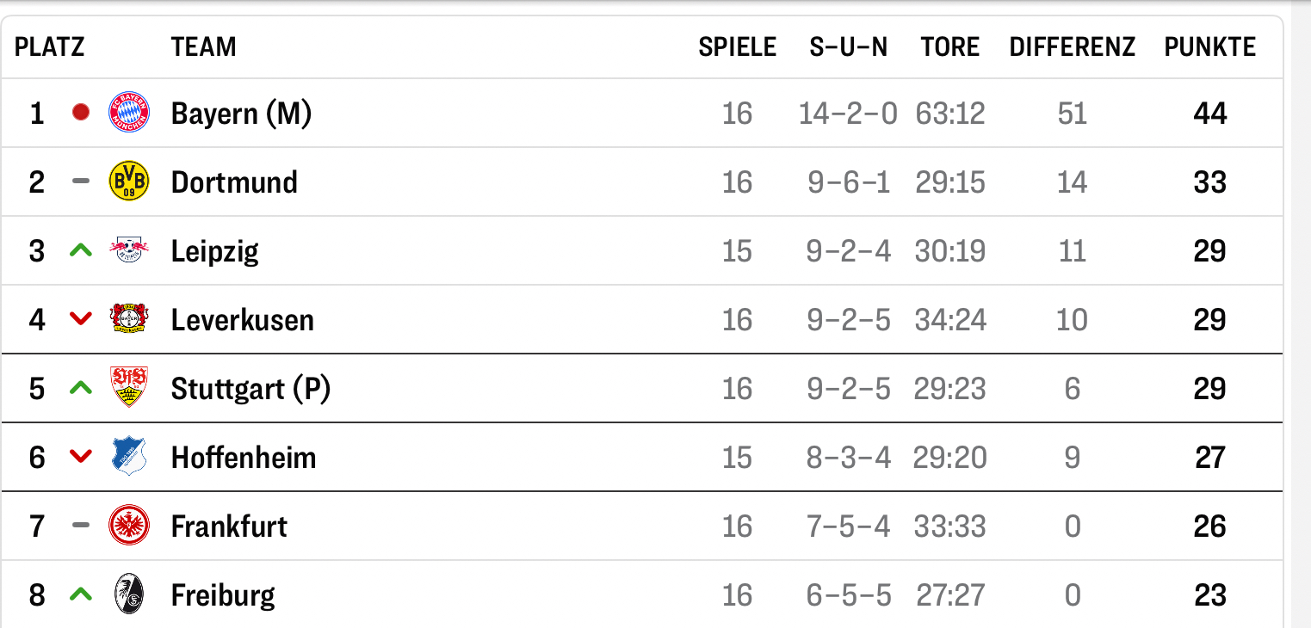Screen dimensions: 1311x628
Task: Click the RB Leipzig club logo
Action: click(129, 250)
